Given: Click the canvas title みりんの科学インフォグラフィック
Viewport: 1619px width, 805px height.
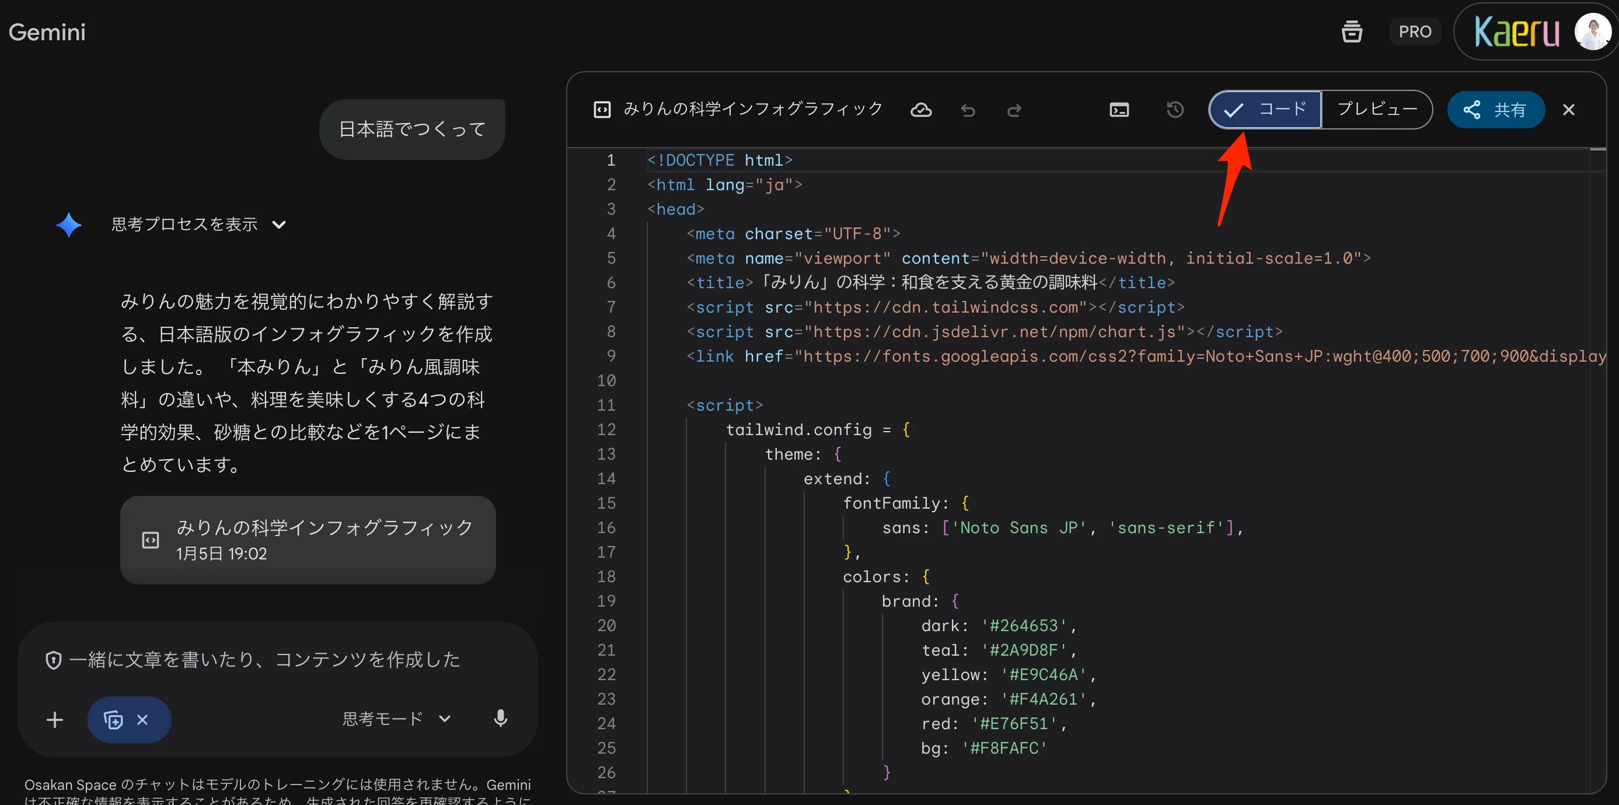Looking at the screenshot, I should tap(753, 109).
